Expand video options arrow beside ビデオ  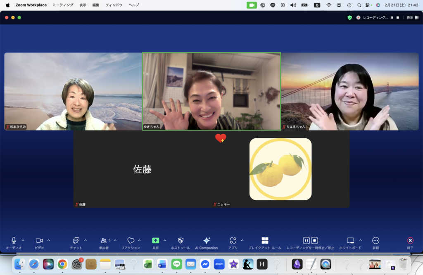coord(49,240)
